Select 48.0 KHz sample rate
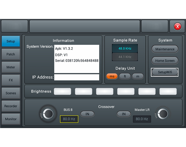 click(125, 48)
